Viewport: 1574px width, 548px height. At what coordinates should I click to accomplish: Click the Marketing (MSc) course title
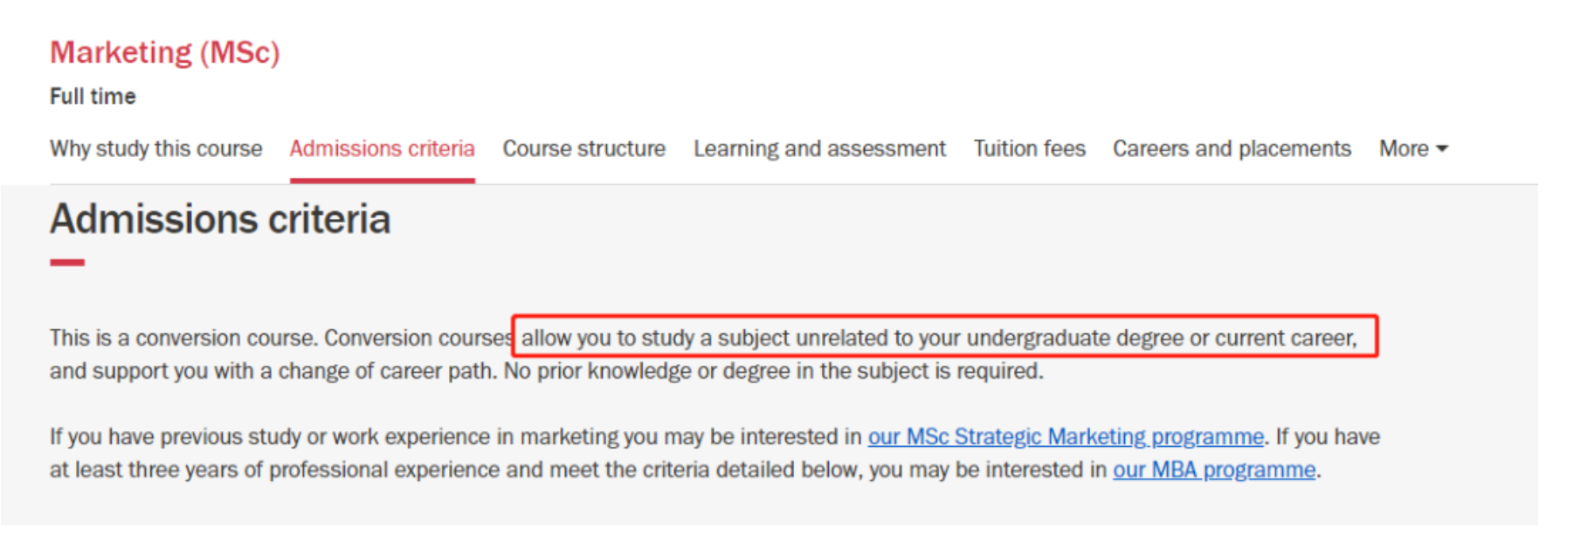point(164,52)
